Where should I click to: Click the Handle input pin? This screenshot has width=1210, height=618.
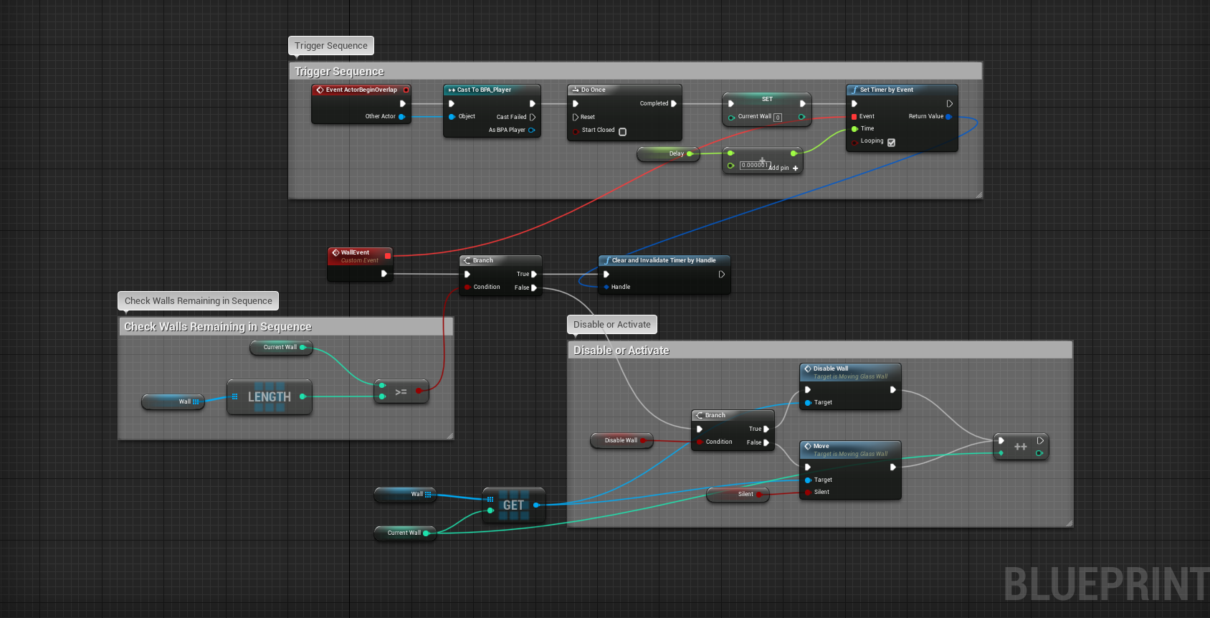click(x=606, y=287)
